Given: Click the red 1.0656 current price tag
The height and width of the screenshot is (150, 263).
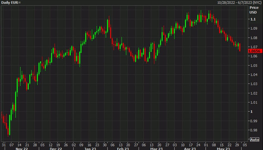Looking at the screenshot, I should pyautogui.click(x=253, y=51).
